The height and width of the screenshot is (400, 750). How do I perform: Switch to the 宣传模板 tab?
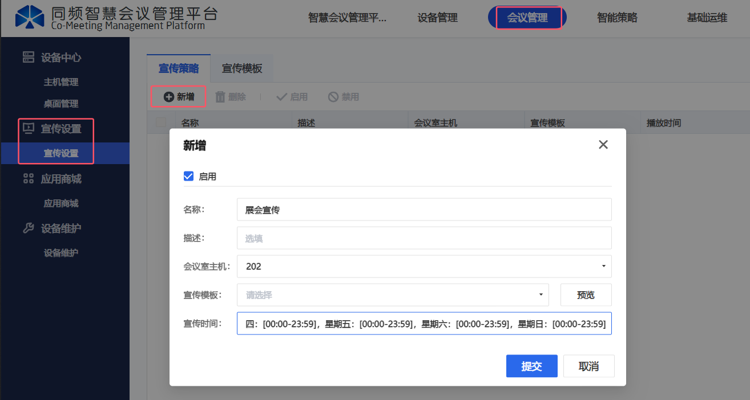pos(242,68)
